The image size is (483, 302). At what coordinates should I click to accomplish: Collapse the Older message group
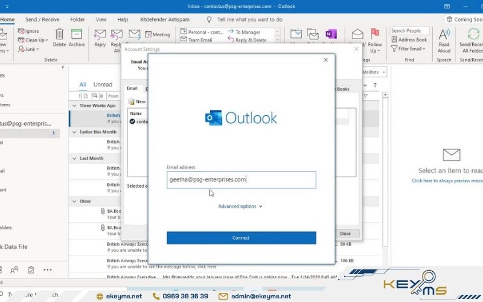coord(74,201)
